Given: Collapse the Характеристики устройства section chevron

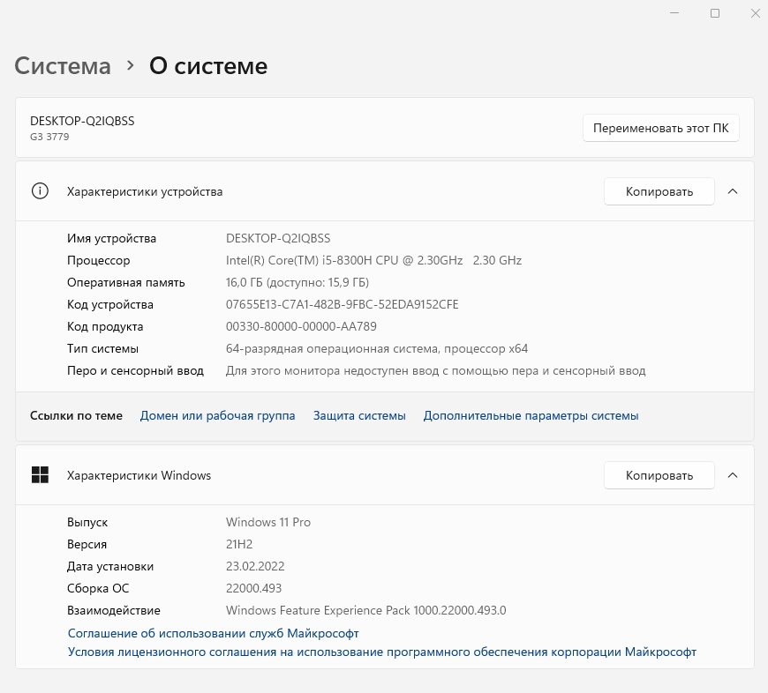Looking at the screenshot, I should [x=733, y=191].
